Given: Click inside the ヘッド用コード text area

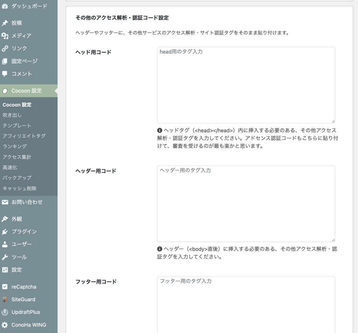Looking at the screenshot, I should [x=246, y=85].
